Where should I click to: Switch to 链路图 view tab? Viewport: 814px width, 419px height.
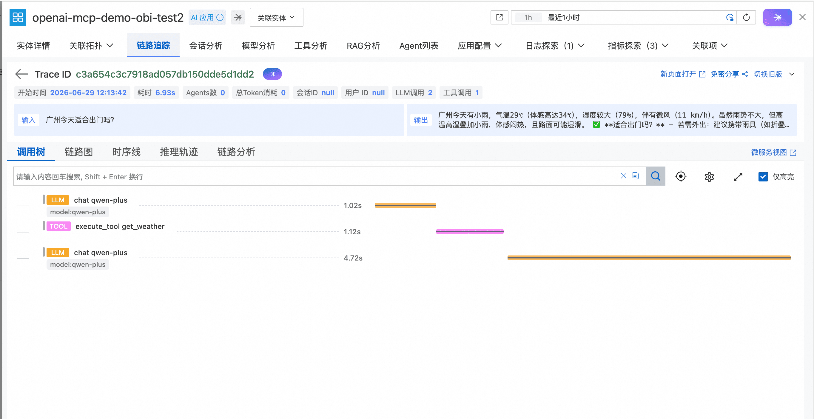(79, 152)
